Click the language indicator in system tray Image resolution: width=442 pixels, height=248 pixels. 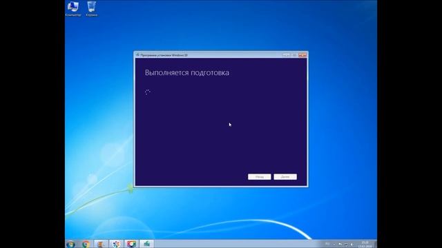[327, 244]
